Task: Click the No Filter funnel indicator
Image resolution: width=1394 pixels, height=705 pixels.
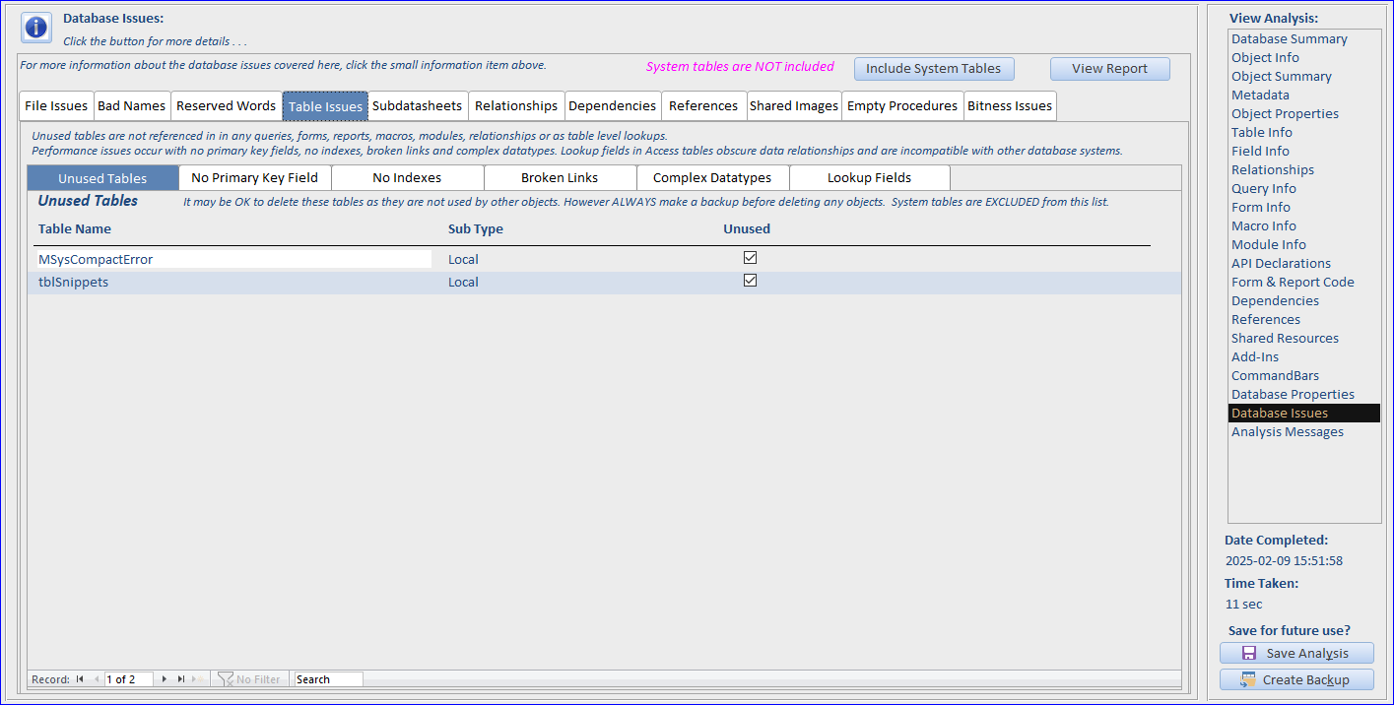Action: point(249,679)
